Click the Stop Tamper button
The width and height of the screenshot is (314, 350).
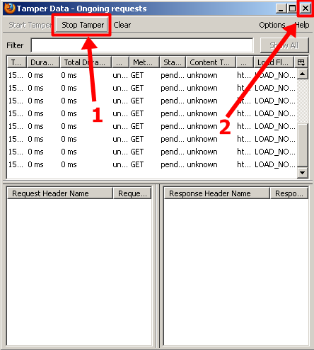tap(82, 25)
